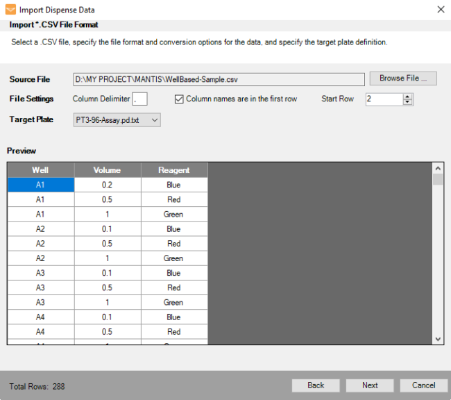This screenshot has height=400, width=451.
Task: Click the preview scrollbar thumb
Action: [438, 179]
